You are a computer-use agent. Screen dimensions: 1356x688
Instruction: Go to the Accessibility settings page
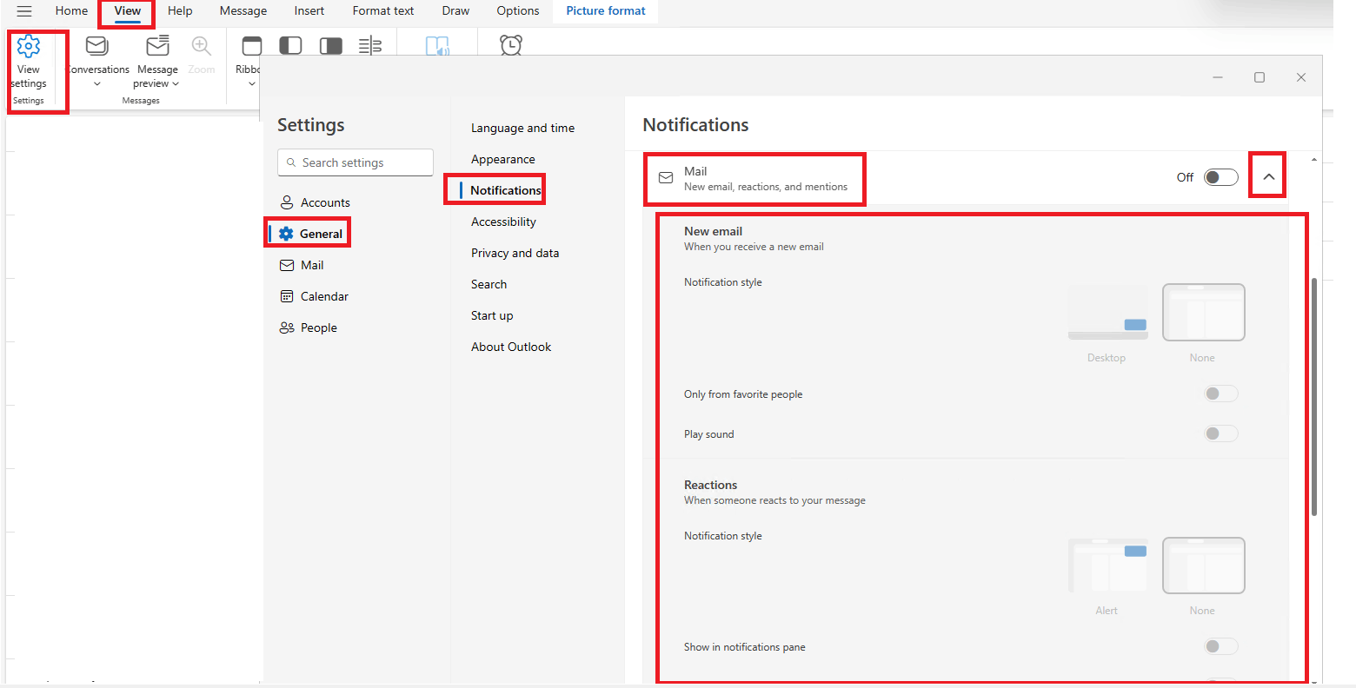(x=503, y=222)
